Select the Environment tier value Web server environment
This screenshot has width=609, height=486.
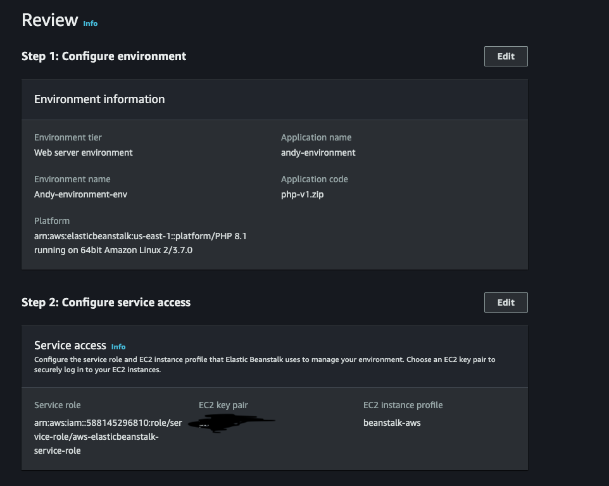point(84,153)
